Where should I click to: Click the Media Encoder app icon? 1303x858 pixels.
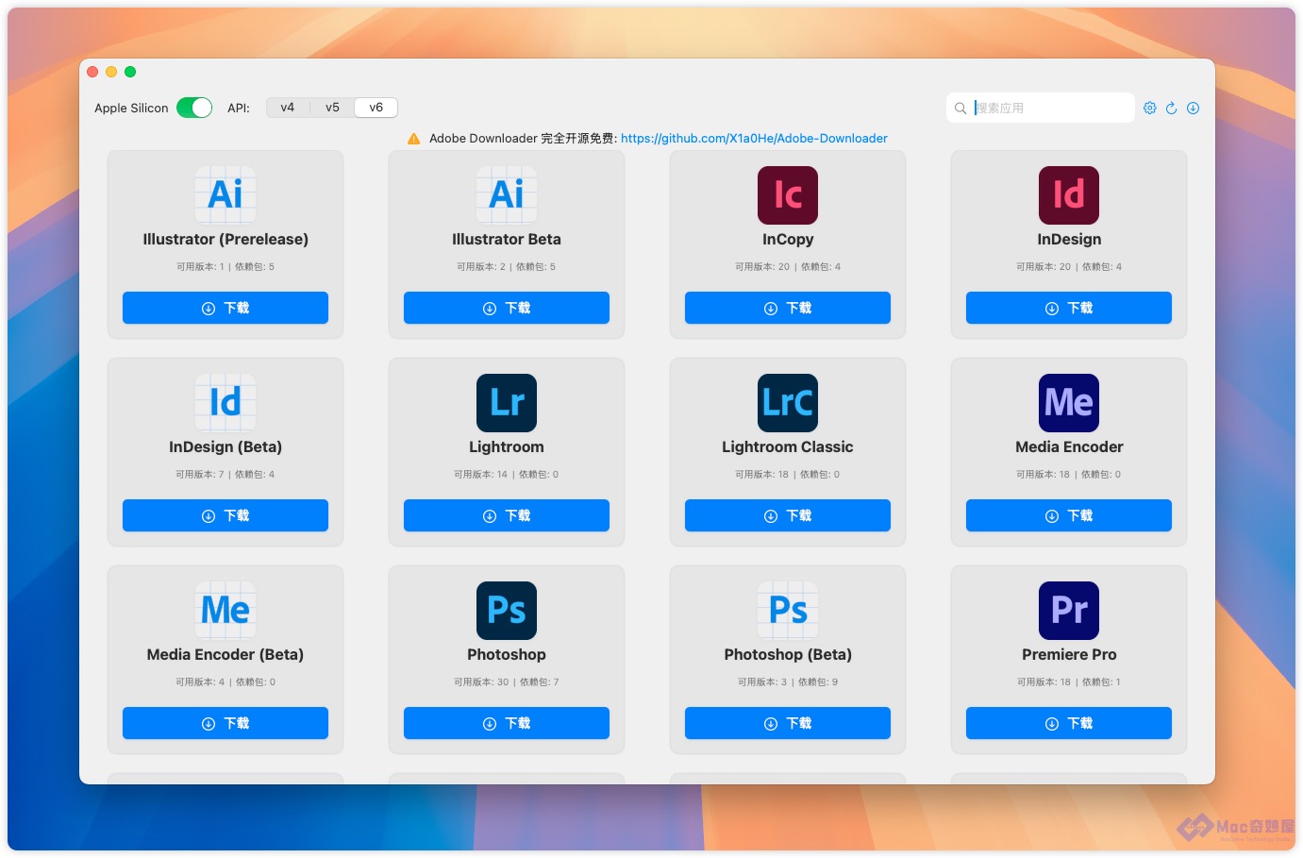point(1069,403)
